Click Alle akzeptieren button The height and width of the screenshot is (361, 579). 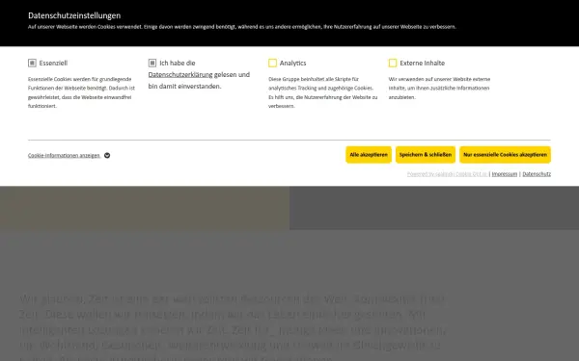369,155
